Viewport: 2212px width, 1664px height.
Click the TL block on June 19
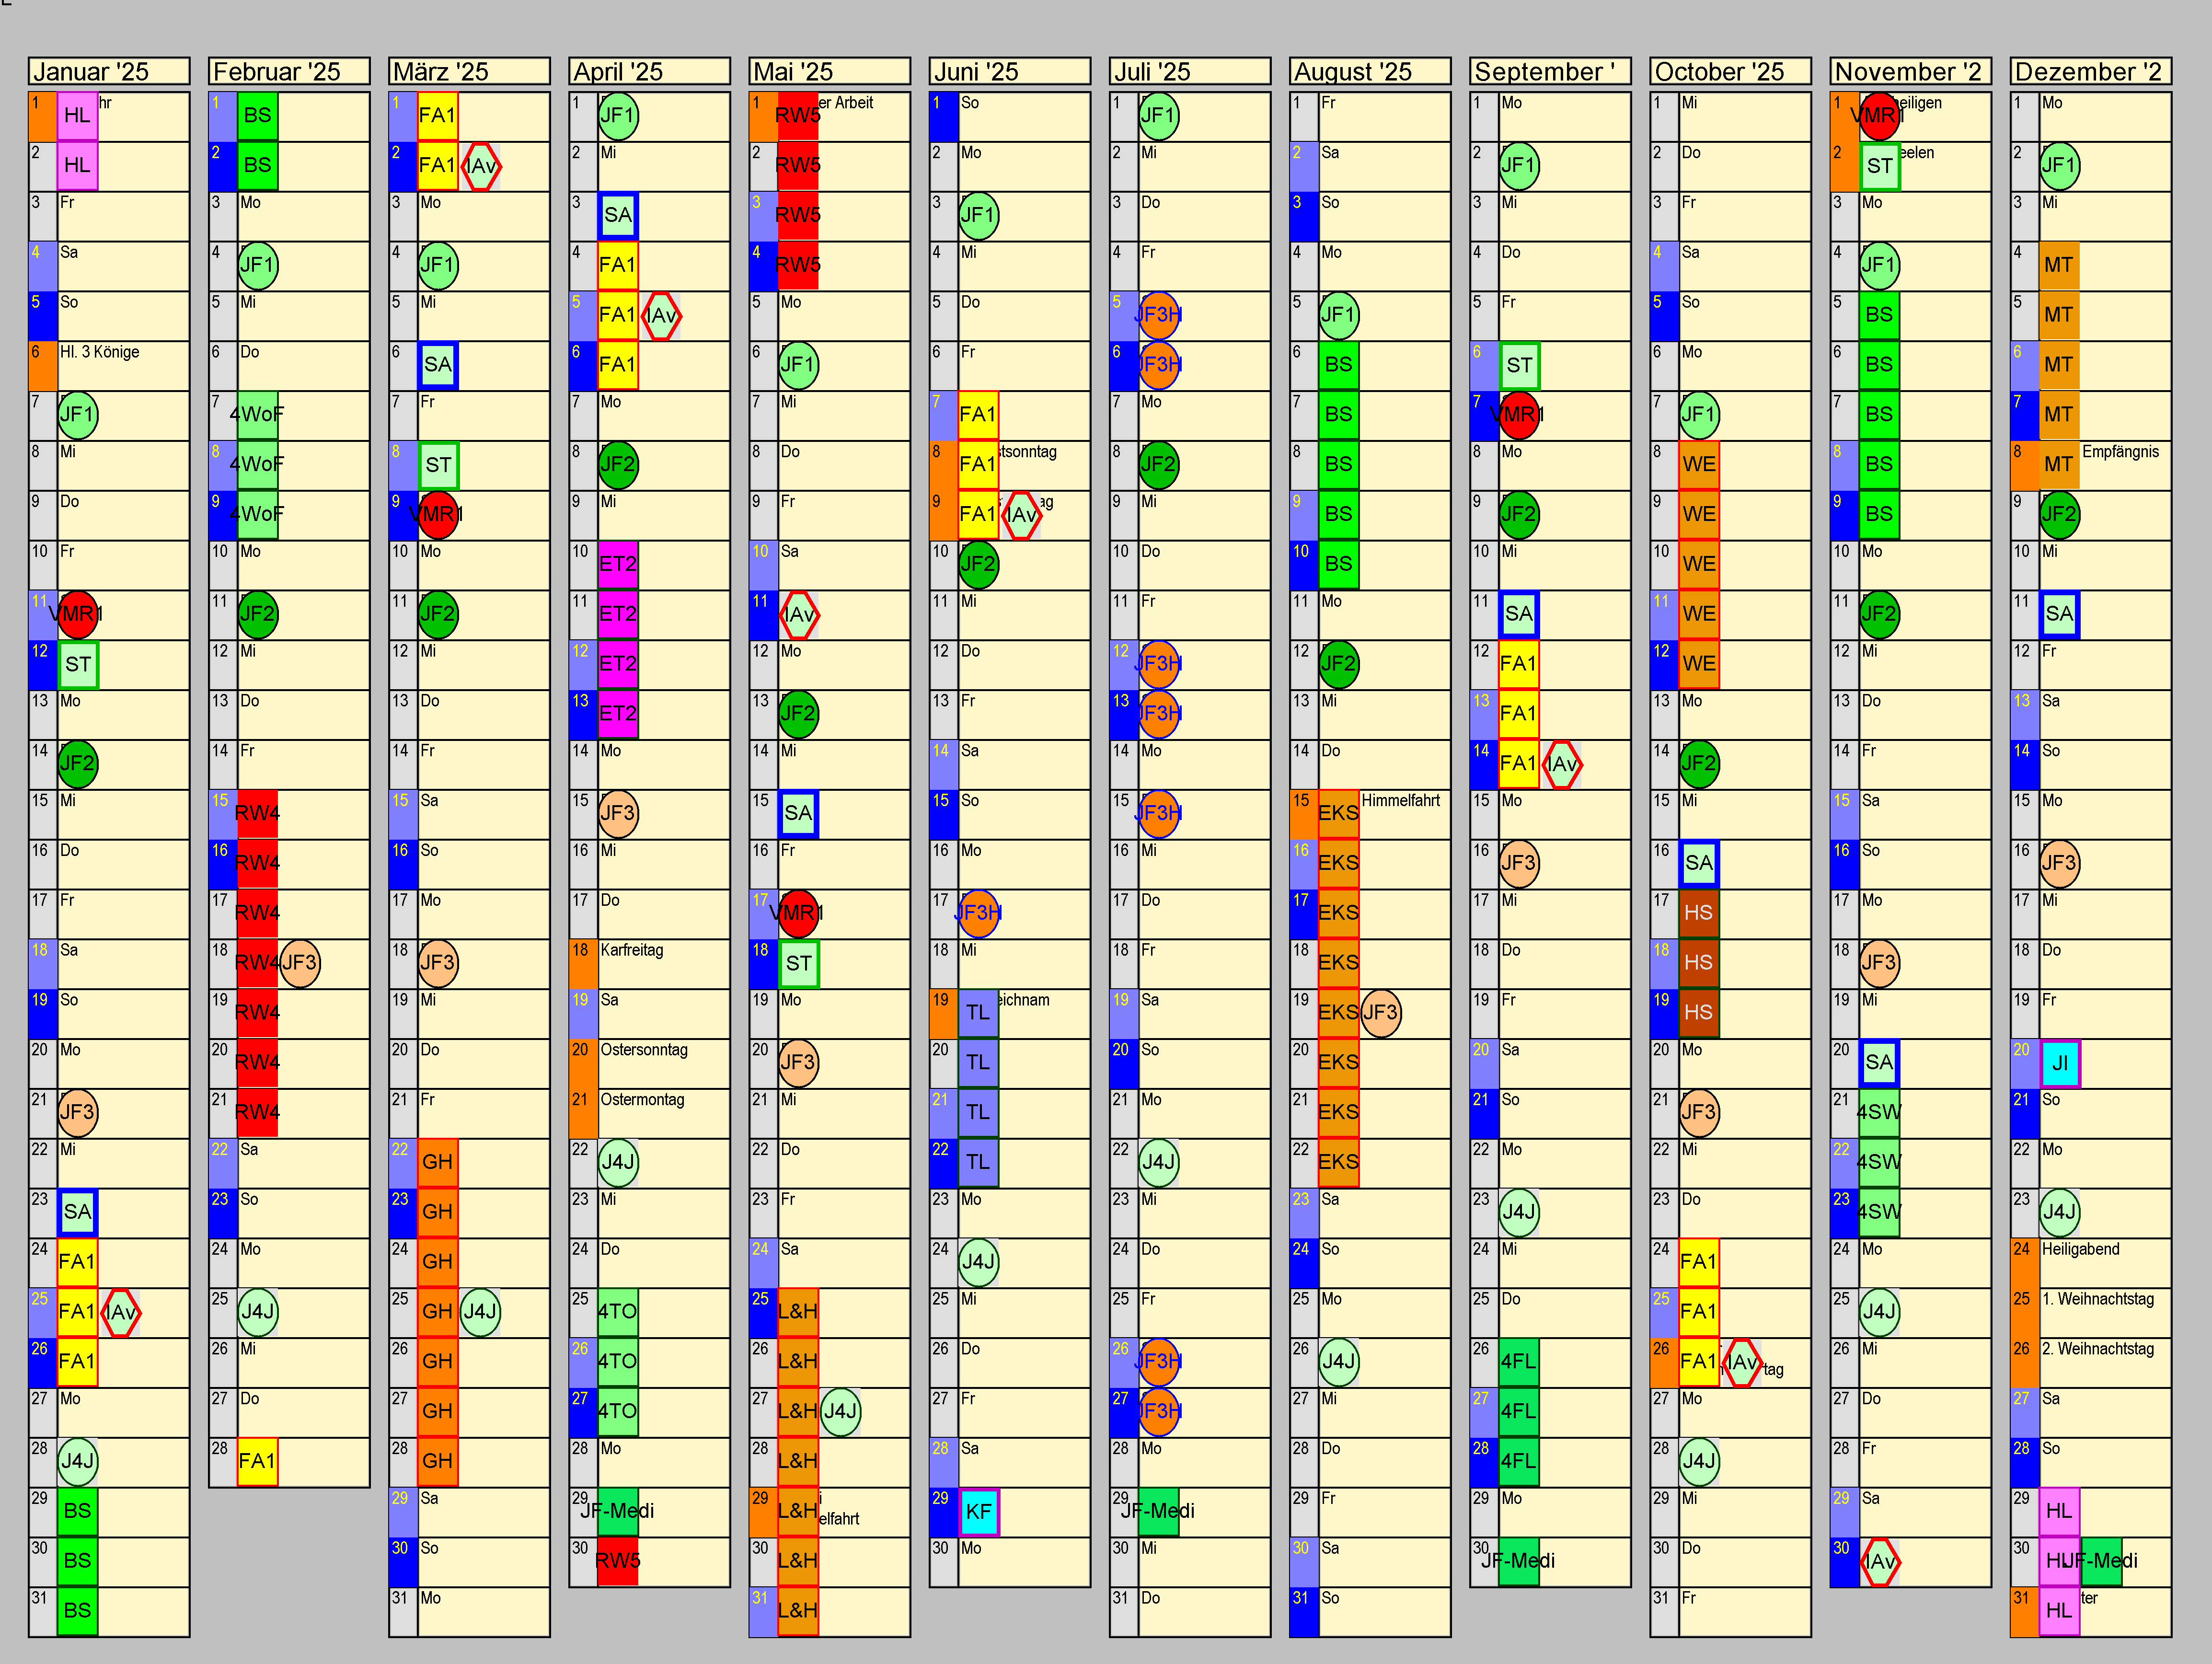(x=979, y=1013)
